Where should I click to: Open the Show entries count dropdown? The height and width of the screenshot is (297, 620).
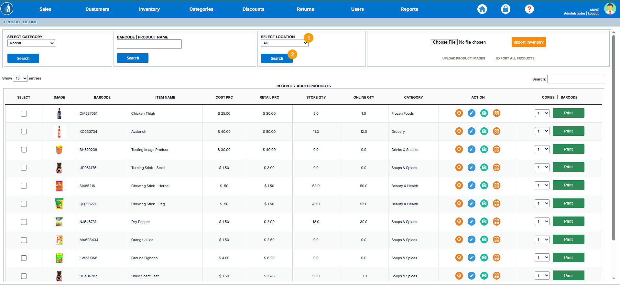(x=20, y=78)
